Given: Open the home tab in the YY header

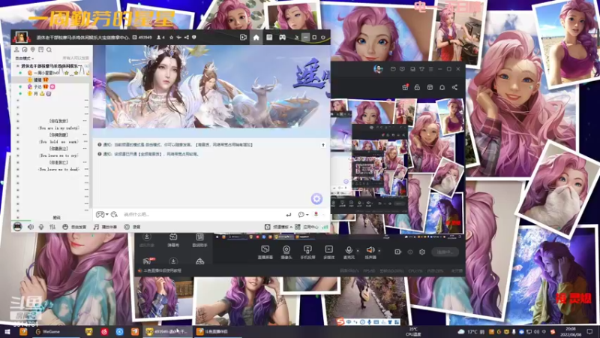Looking at the screenshot, I should 256,37.
